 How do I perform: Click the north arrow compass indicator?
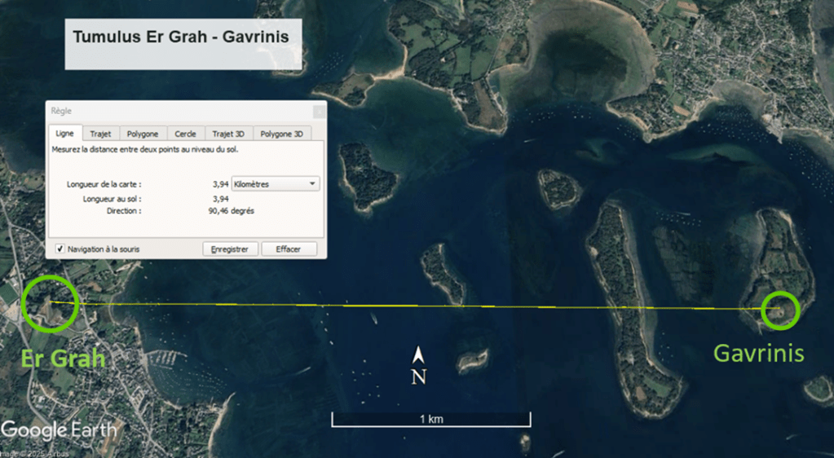pyautogui.click(x=418, y=365)
